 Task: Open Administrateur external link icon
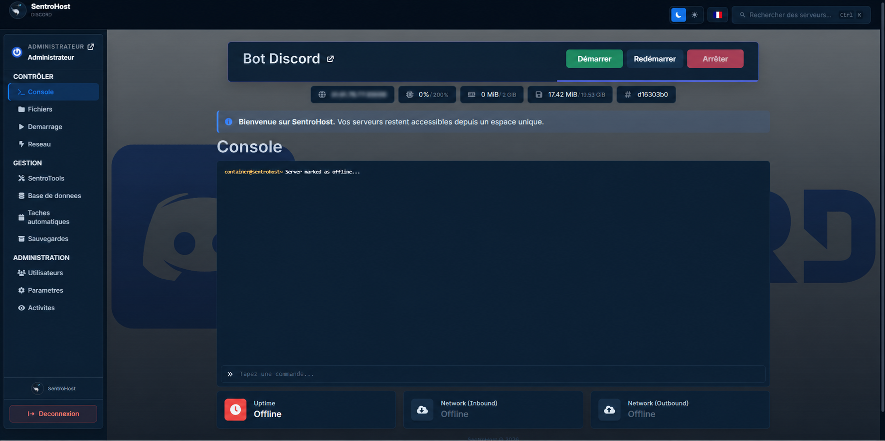[91, 47]
